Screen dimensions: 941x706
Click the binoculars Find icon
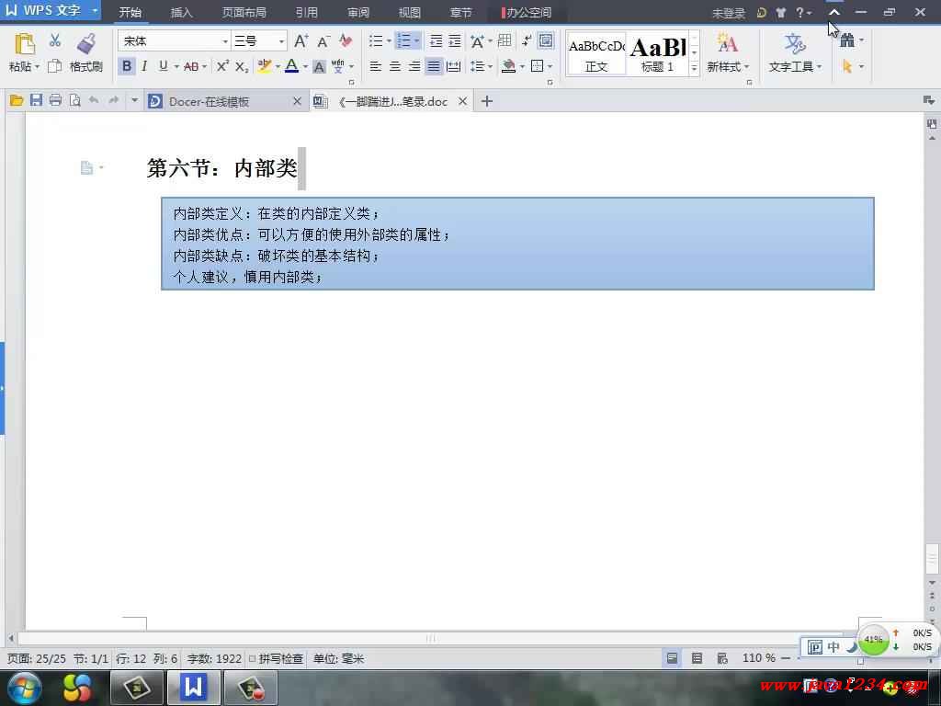pyautogui.click(x=846, y=40)
